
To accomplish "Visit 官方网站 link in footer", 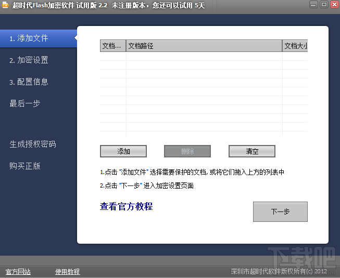I will tap(18, 272).
